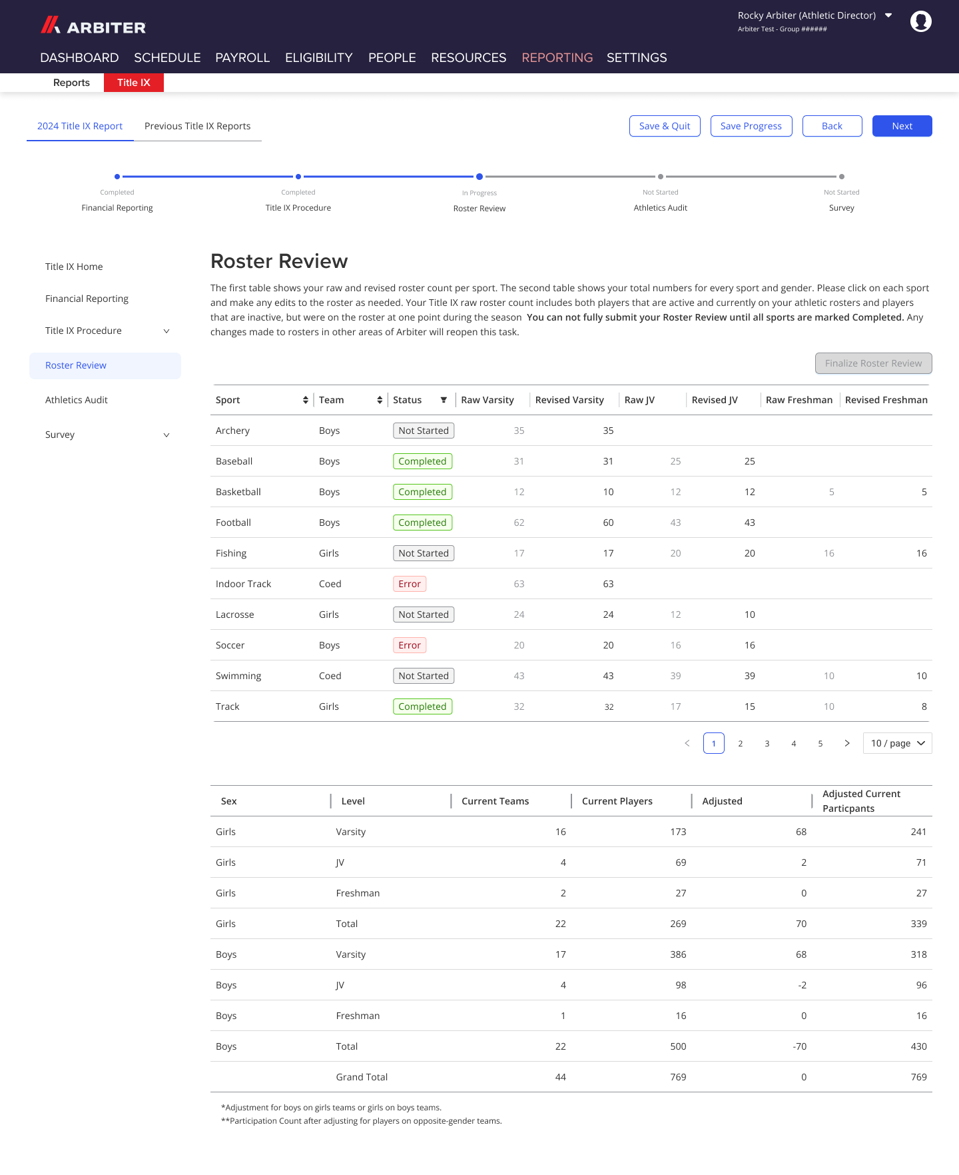Open the 10 / page size dropdown
The height and width of the screenshot is (1175, 959).
(x=897, y=743)
